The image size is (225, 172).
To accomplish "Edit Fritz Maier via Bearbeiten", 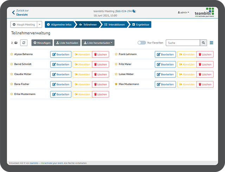I will click(x=165, y=64).
